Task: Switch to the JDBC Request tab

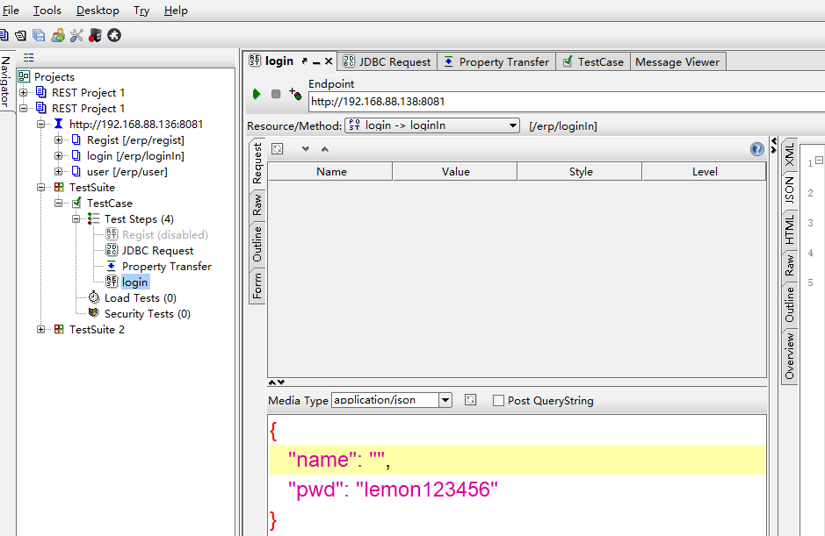Action: (x=387, y=61)
